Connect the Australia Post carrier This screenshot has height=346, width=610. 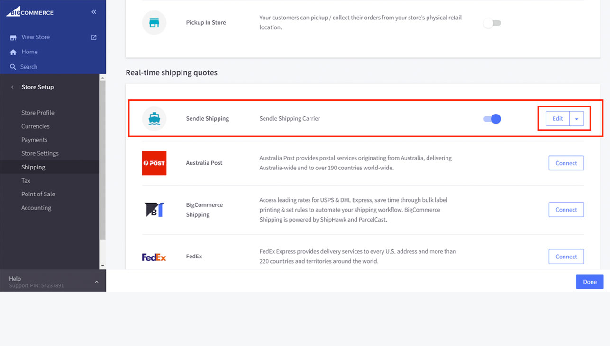[566, 163]
